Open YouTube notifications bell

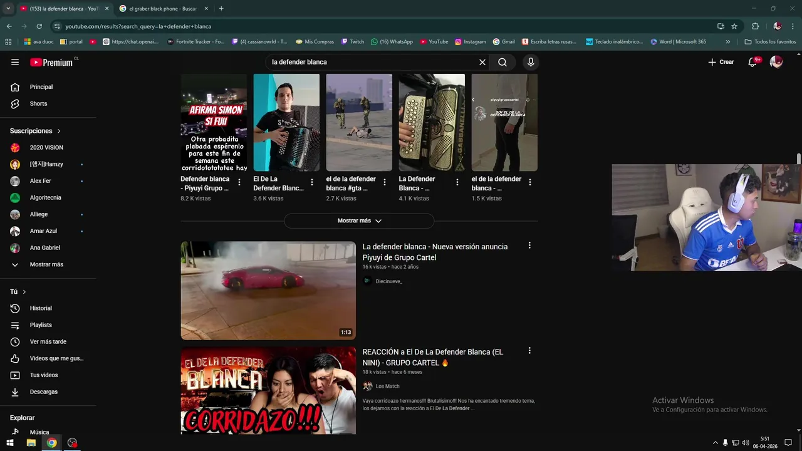click(x=753, y=62)
